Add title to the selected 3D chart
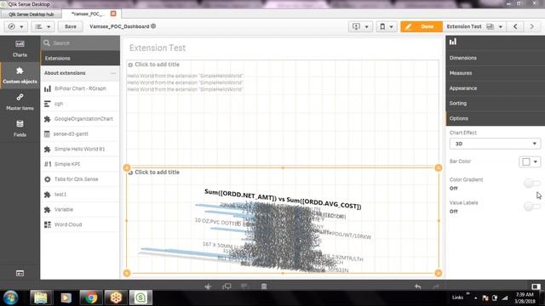 point(157,172)
